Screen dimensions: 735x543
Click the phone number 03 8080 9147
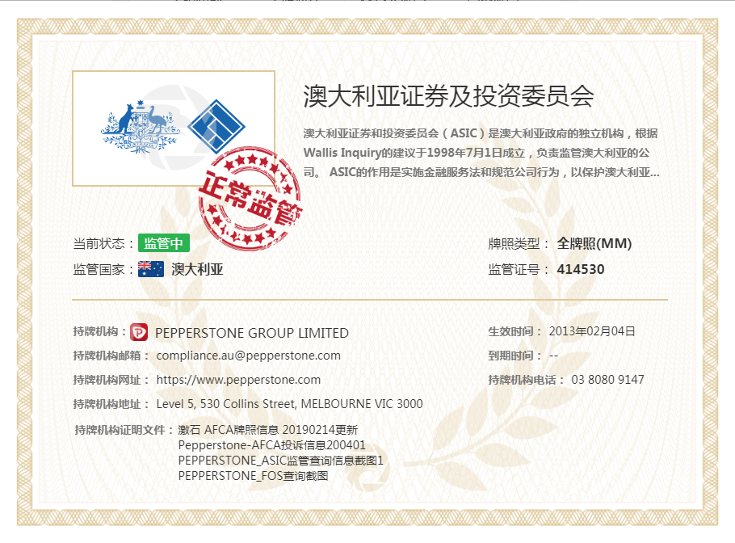point(607,380)
